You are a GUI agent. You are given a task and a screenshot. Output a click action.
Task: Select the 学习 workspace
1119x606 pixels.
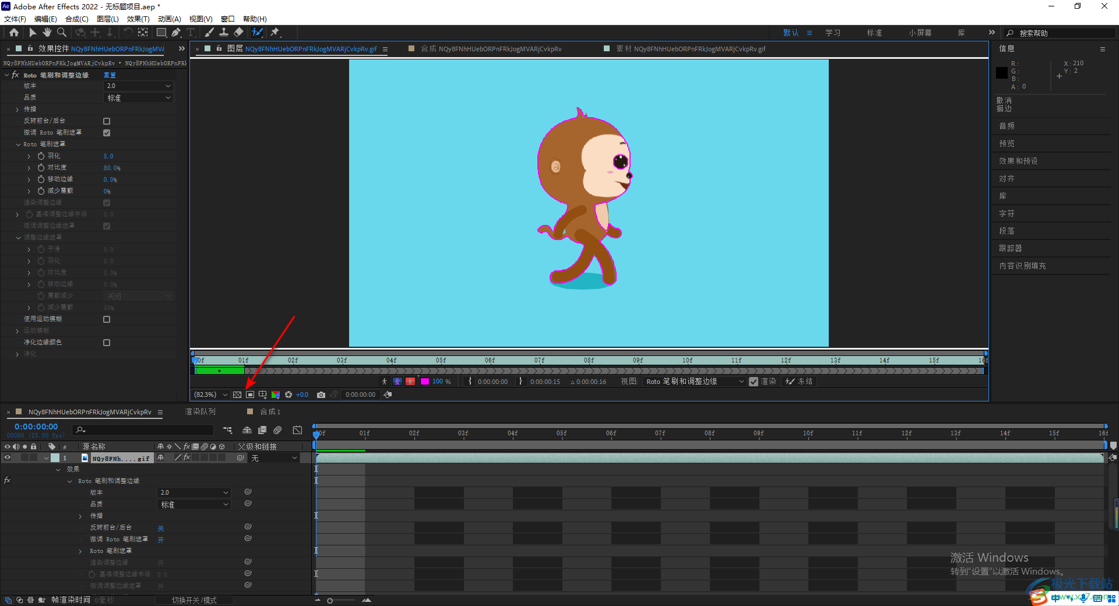(x=833, y=33)
